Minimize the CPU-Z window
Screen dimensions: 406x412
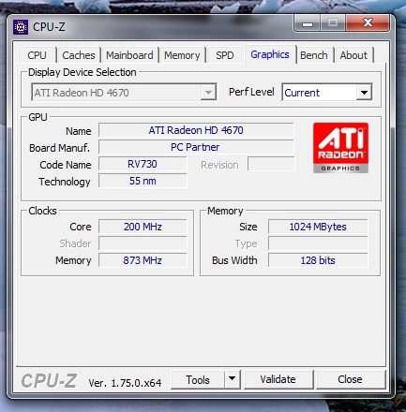coord(308,23)
